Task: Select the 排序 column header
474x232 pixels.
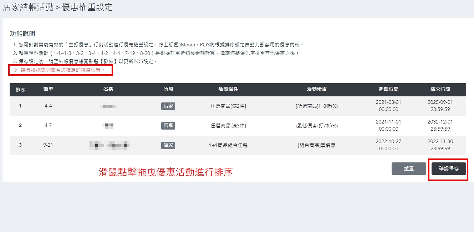Action: pyautogui.click(x=20, y=90)
